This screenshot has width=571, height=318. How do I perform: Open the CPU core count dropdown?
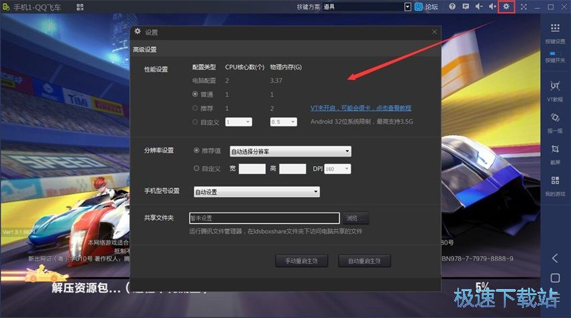(x=238, y=122)
